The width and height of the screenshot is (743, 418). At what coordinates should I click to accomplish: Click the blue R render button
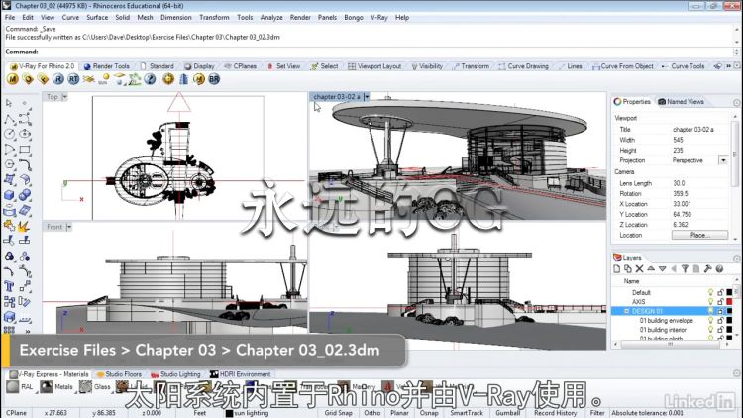tap(58, 79)
